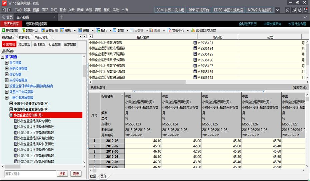This screenshot has height=181, width=310.
Task: Click the 搜索关键字 search input field
Action: [x=30, y=174]
